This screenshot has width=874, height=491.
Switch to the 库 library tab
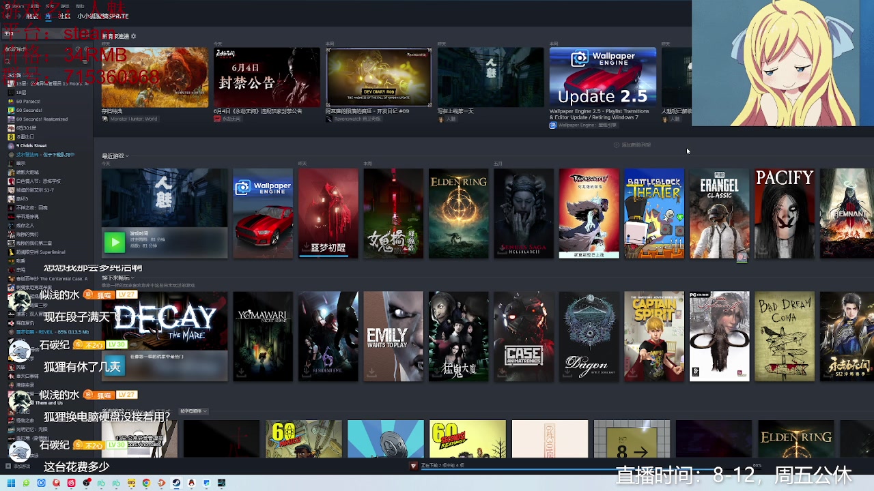(x=48, y=16)
